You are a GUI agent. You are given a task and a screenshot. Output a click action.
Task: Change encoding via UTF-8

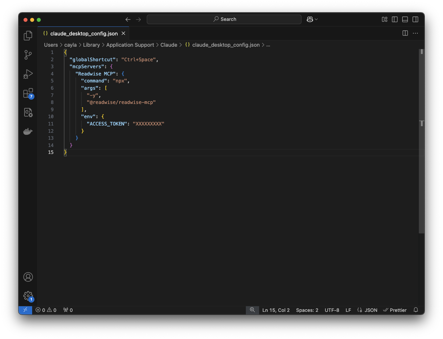pyautogui.click(x=332, y=310)
